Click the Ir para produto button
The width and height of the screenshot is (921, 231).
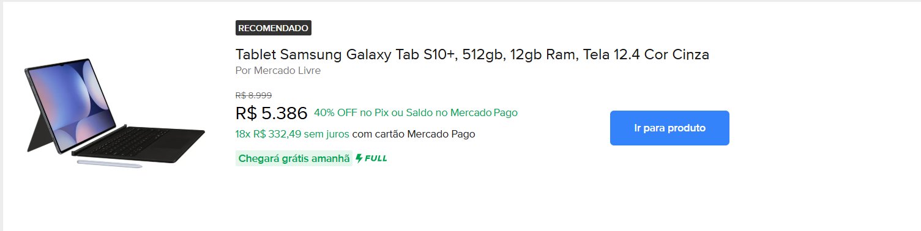[669, 128]
